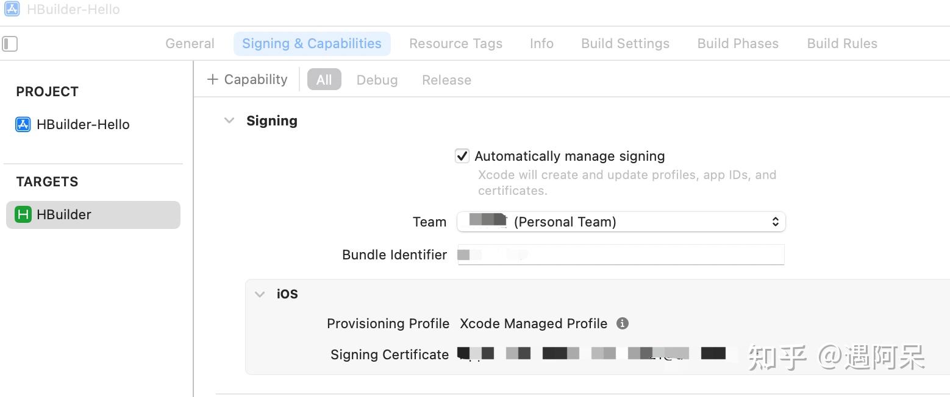Go to the Info tab
The image size is (950, 397).
(x=541, y=44)
